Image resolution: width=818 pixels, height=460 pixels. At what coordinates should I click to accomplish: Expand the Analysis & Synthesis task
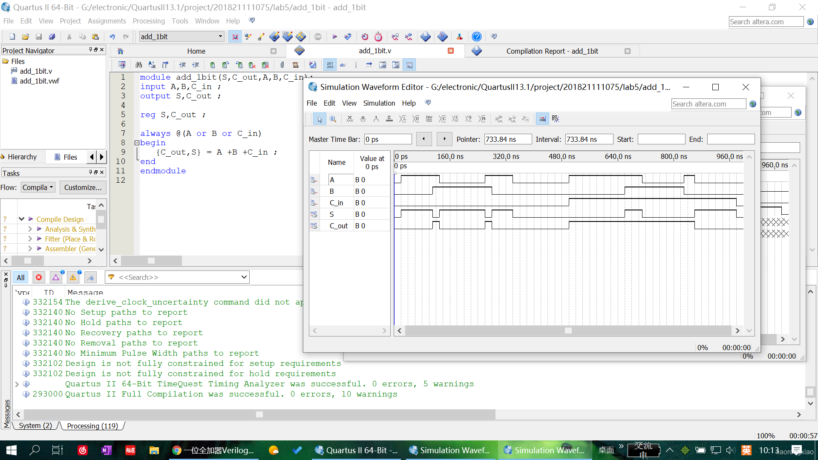click(30, 229)
